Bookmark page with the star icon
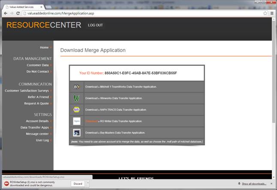The width and height of the screenshot is (277, 190). pos(265,13)
